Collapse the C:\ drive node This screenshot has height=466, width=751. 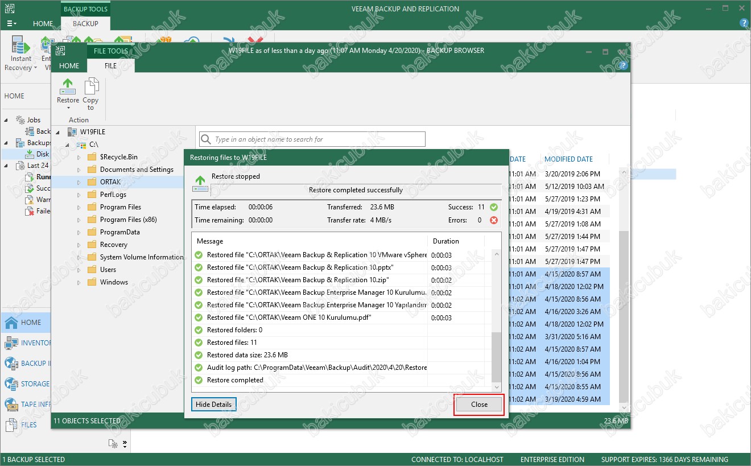click(68, 145)
